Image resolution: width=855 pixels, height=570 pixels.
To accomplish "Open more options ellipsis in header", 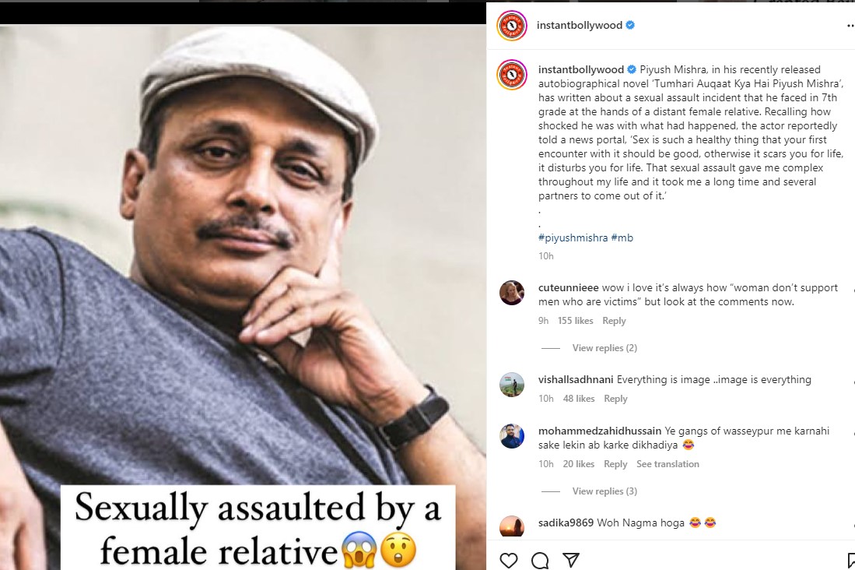I will point(850,25).
